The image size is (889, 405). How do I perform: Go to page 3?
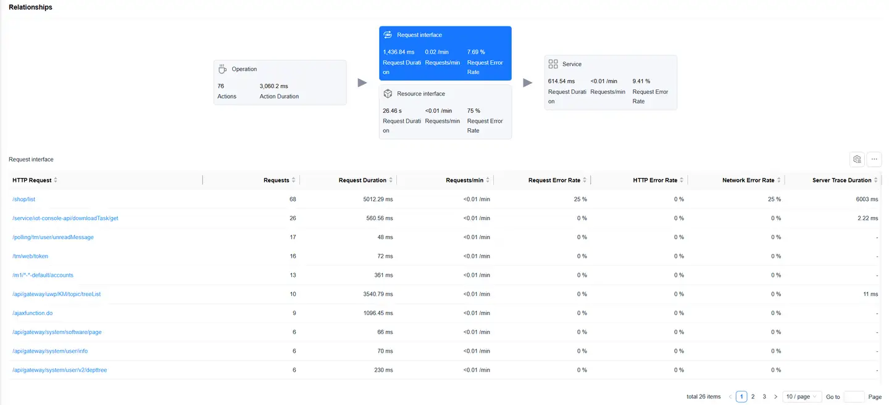point(764,396)
